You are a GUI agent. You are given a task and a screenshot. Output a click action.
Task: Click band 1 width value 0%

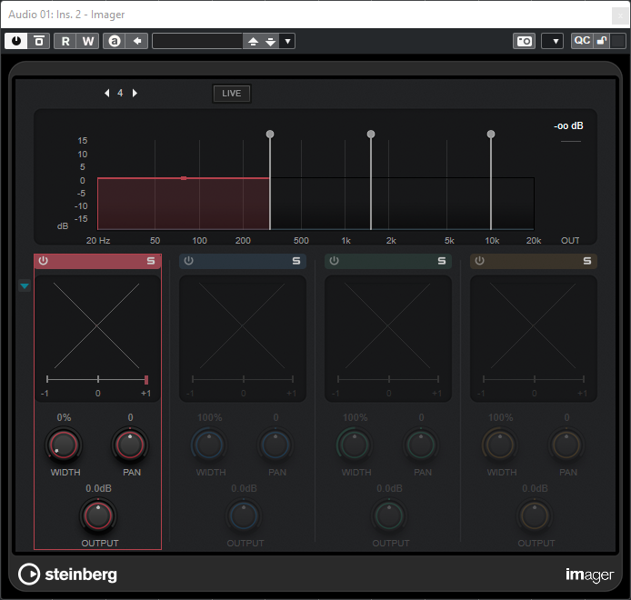click(64, 417)
